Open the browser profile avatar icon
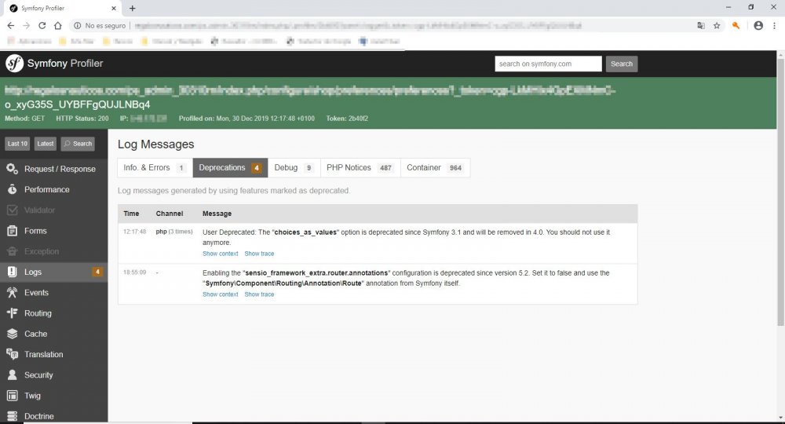The height and width of the screenshot is (424, 785). (x=758, y=26)
